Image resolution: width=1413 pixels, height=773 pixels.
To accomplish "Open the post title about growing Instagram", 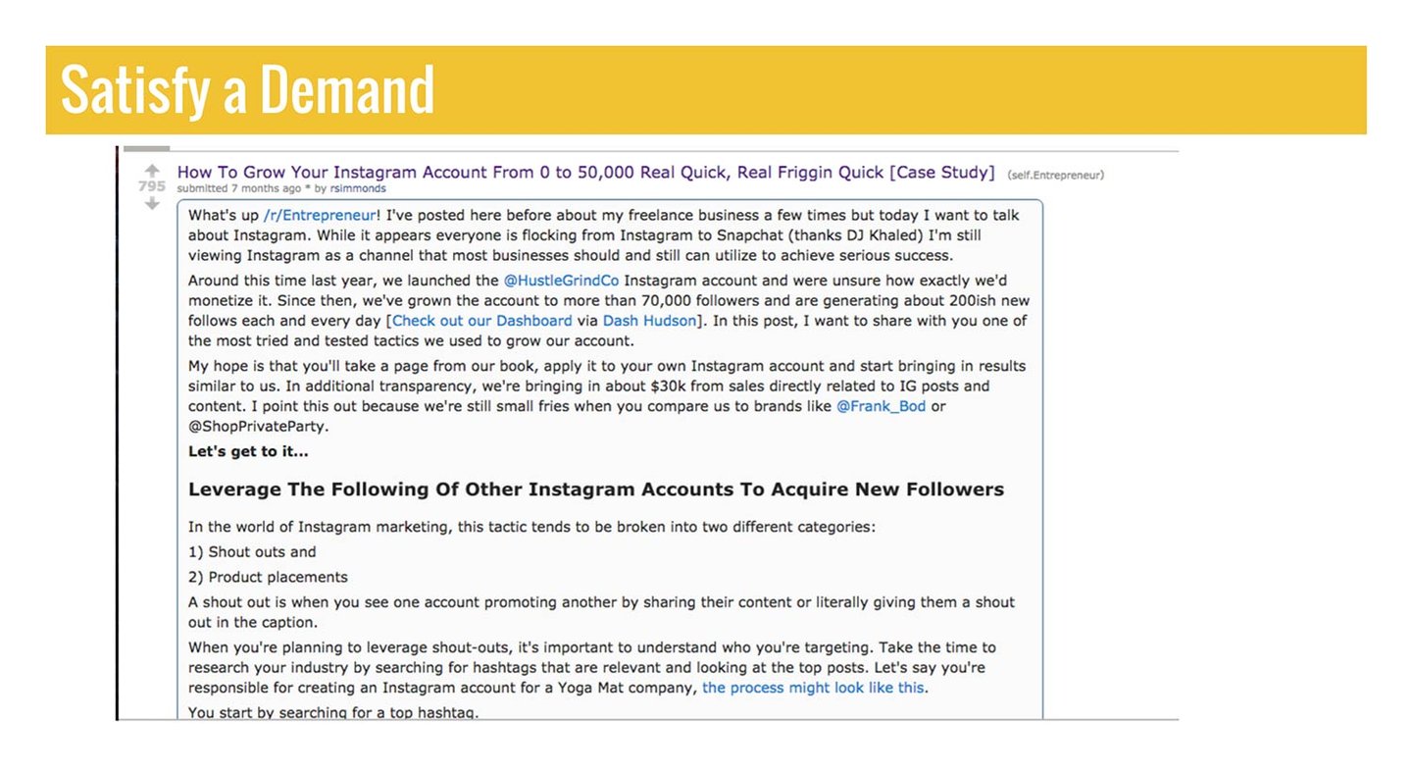I will 585,172.
